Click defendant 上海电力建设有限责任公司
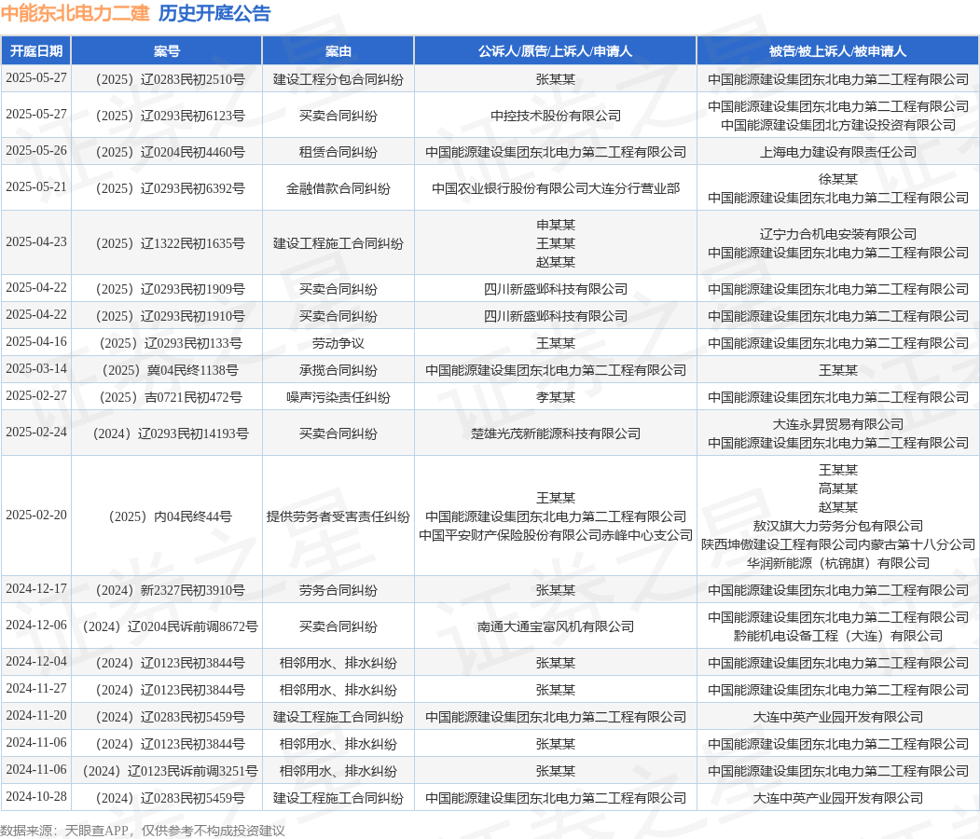The height and width of the screenshot is (839, 980). click(x=838, y=152)
